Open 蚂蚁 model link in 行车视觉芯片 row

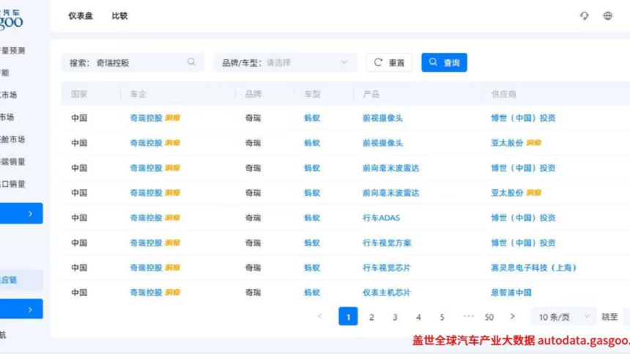click(x=312, y=268)
